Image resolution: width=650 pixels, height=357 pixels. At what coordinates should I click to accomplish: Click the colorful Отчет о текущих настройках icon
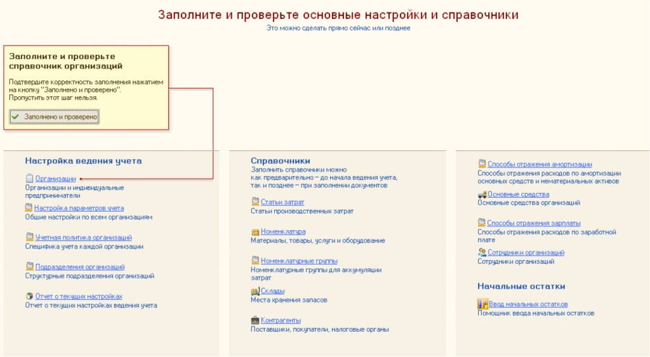29,296
